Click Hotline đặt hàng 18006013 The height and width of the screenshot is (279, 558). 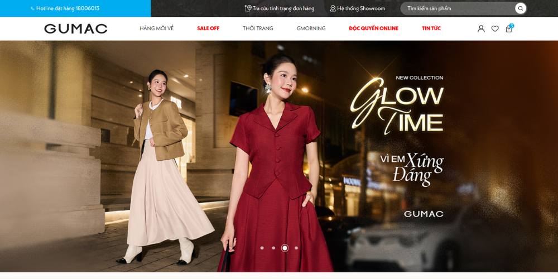[68, 8]
